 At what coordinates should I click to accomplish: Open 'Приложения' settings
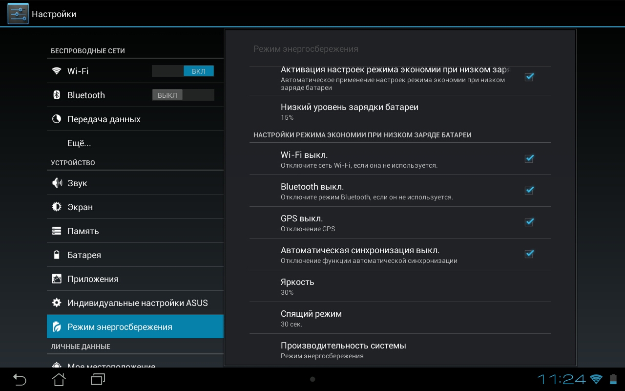pos(135,279)
